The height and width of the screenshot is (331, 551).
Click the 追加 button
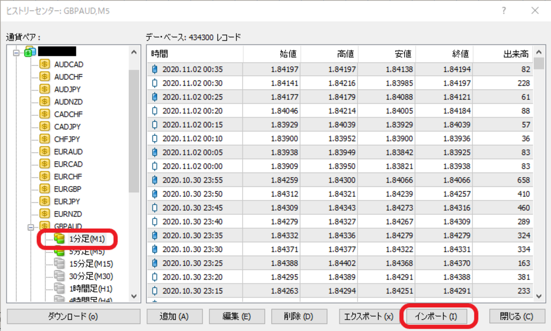[175, 316]
